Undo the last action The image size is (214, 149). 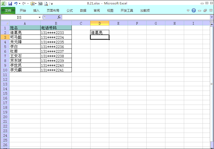(16, 3)
